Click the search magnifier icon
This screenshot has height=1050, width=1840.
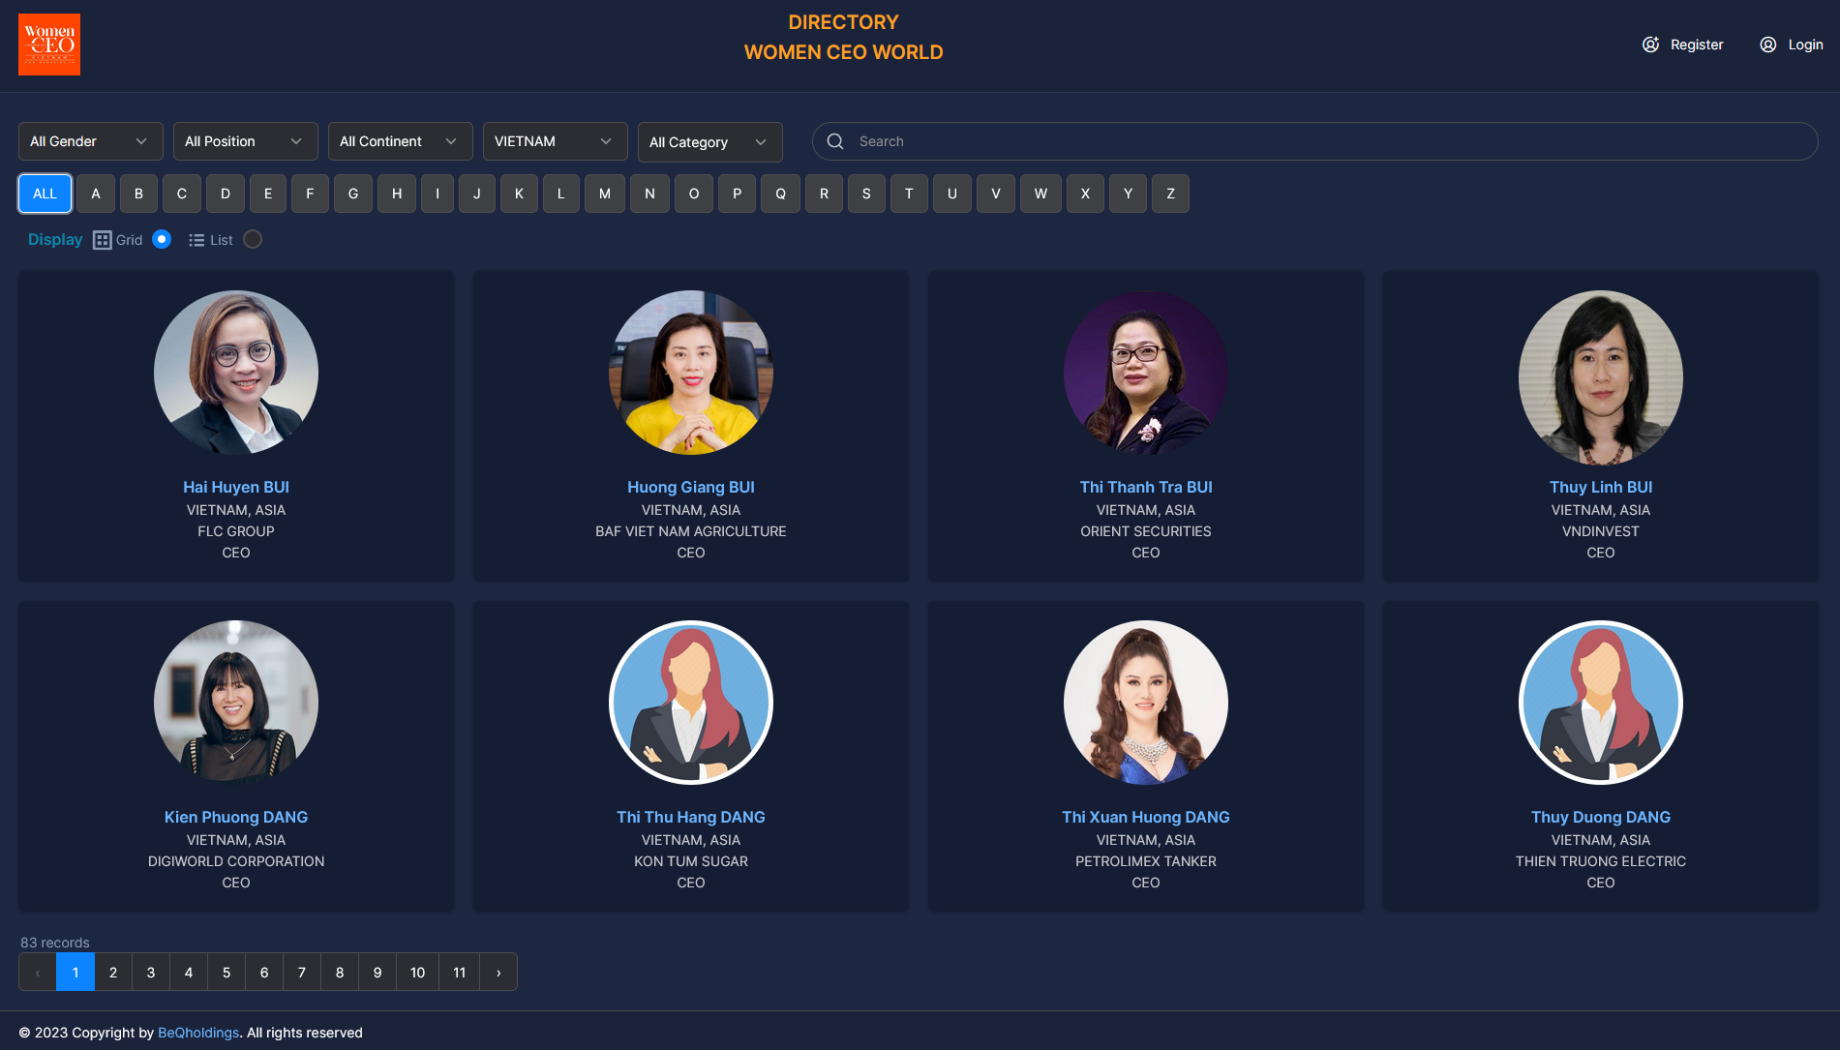(x=835, y=141)
